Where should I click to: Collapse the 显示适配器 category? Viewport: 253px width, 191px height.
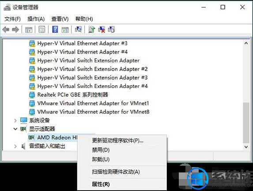point(15,129)
